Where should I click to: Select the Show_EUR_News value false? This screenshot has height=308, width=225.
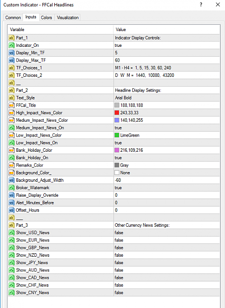[119, 240]
